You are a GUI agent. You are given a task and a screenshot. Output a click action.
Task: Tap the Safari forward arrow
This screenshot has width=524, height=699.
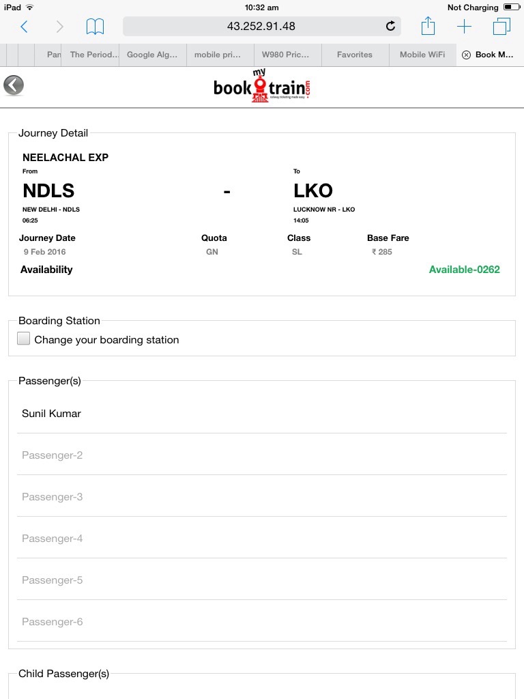(x=59, y=27)
